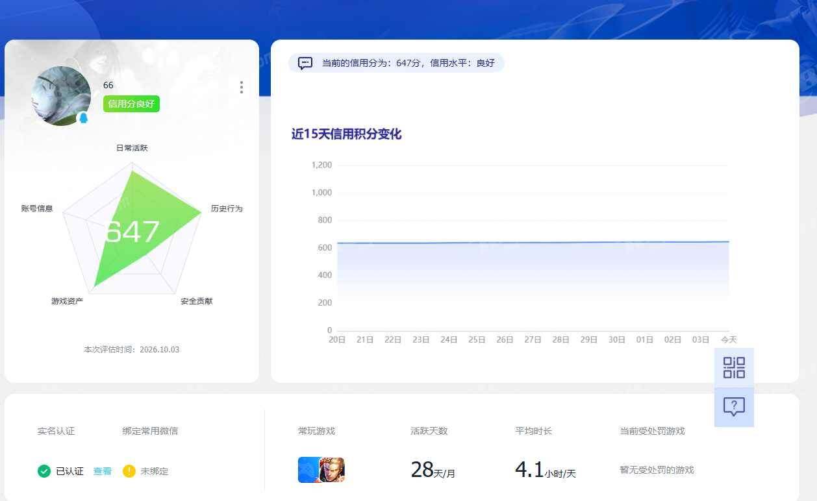Click the 647 score in radar chart
The image size is (817, 501).
click(x=132, y=232)
